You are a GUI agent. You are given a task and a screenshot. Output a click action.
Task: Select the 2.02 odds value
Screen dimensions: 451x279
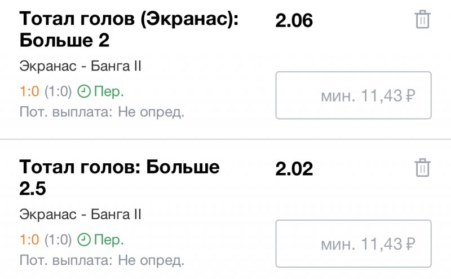(x=294, y=169)
